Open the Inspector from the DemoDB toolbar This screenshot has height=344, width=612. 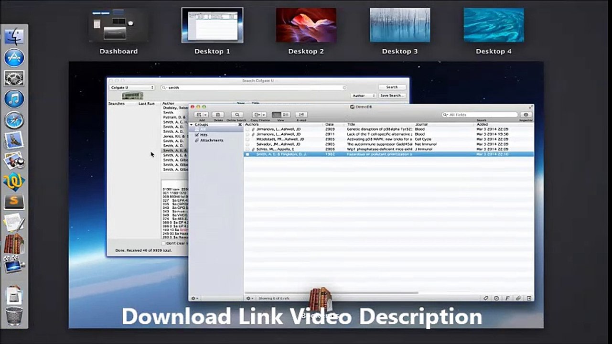[x=526, y=115]
